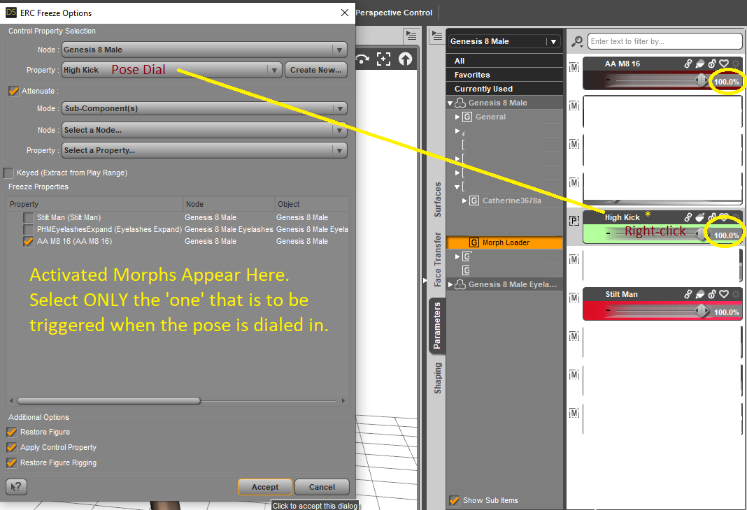Switch to the Surfaces side tab
This screenshot has height=510, width=747.
point(437,199)
